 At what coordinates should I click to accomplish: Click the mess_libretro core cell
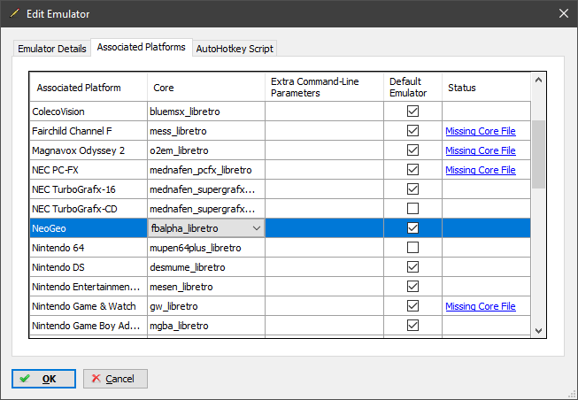pos(206,131)
